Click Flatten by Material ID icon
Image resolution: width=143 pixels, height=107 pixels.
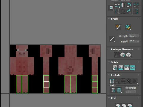coord(129,81)
